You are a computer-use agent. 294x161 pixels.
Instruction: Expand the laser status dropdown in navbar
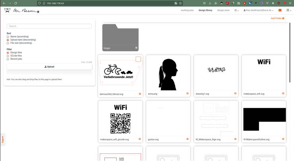[236, 10]
